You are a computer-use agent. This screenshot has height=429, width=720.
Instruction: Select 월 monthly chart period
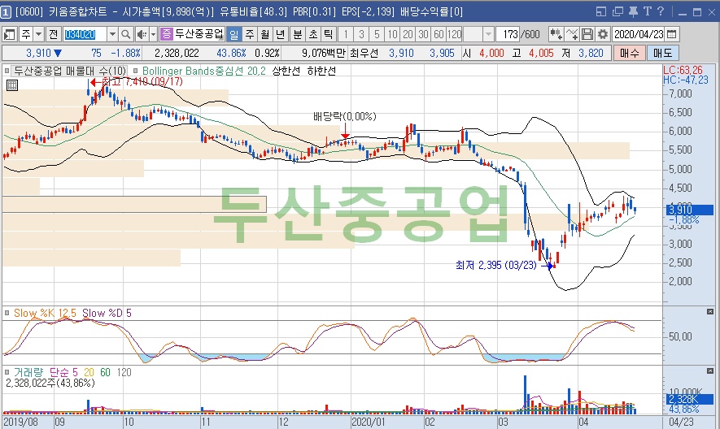click(x=265, y=34)
